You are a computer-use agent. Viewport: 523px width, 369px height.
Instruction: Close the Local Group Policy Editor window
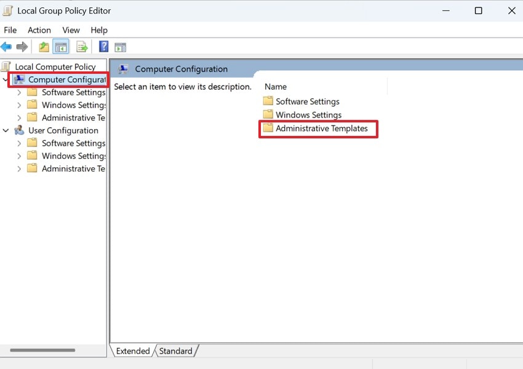pos(512,10)
